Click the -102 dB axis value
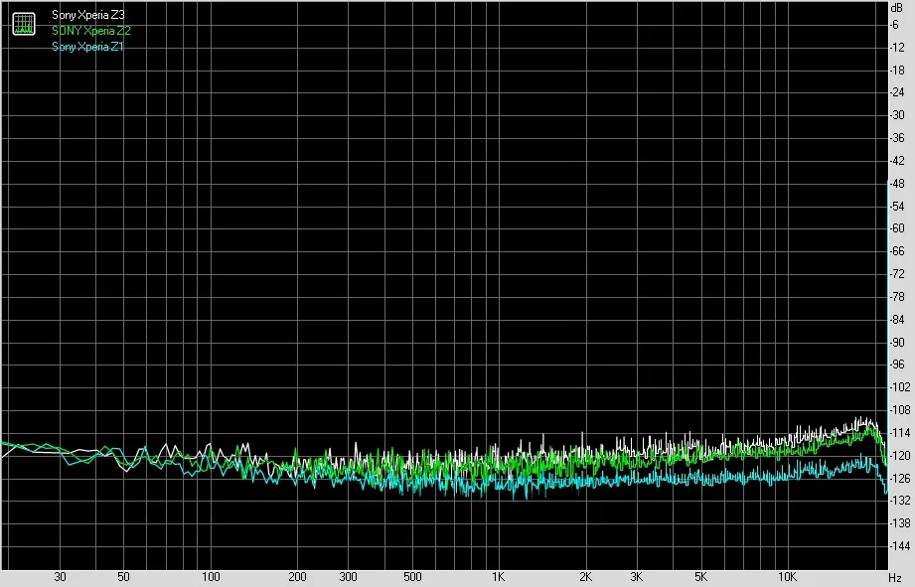This screenshot has height=587, width=915. click(899, 386)
